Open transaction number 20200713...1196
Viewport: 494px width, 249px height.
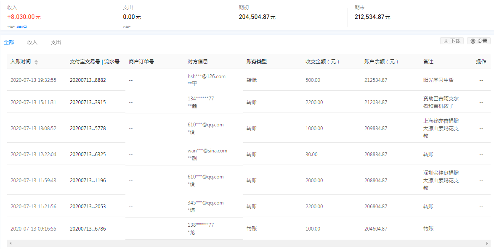[x=88, y=181]
